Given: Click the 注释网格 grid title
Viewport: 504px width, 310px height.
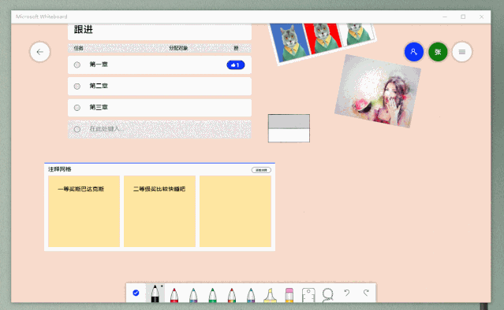Looking at the screenshot, I should click(60, 169).
